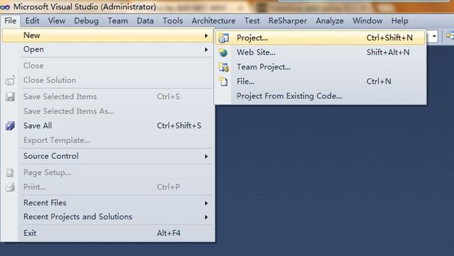Click the new File page icon
Screen dimensions: 454x256
pos(224,82)
